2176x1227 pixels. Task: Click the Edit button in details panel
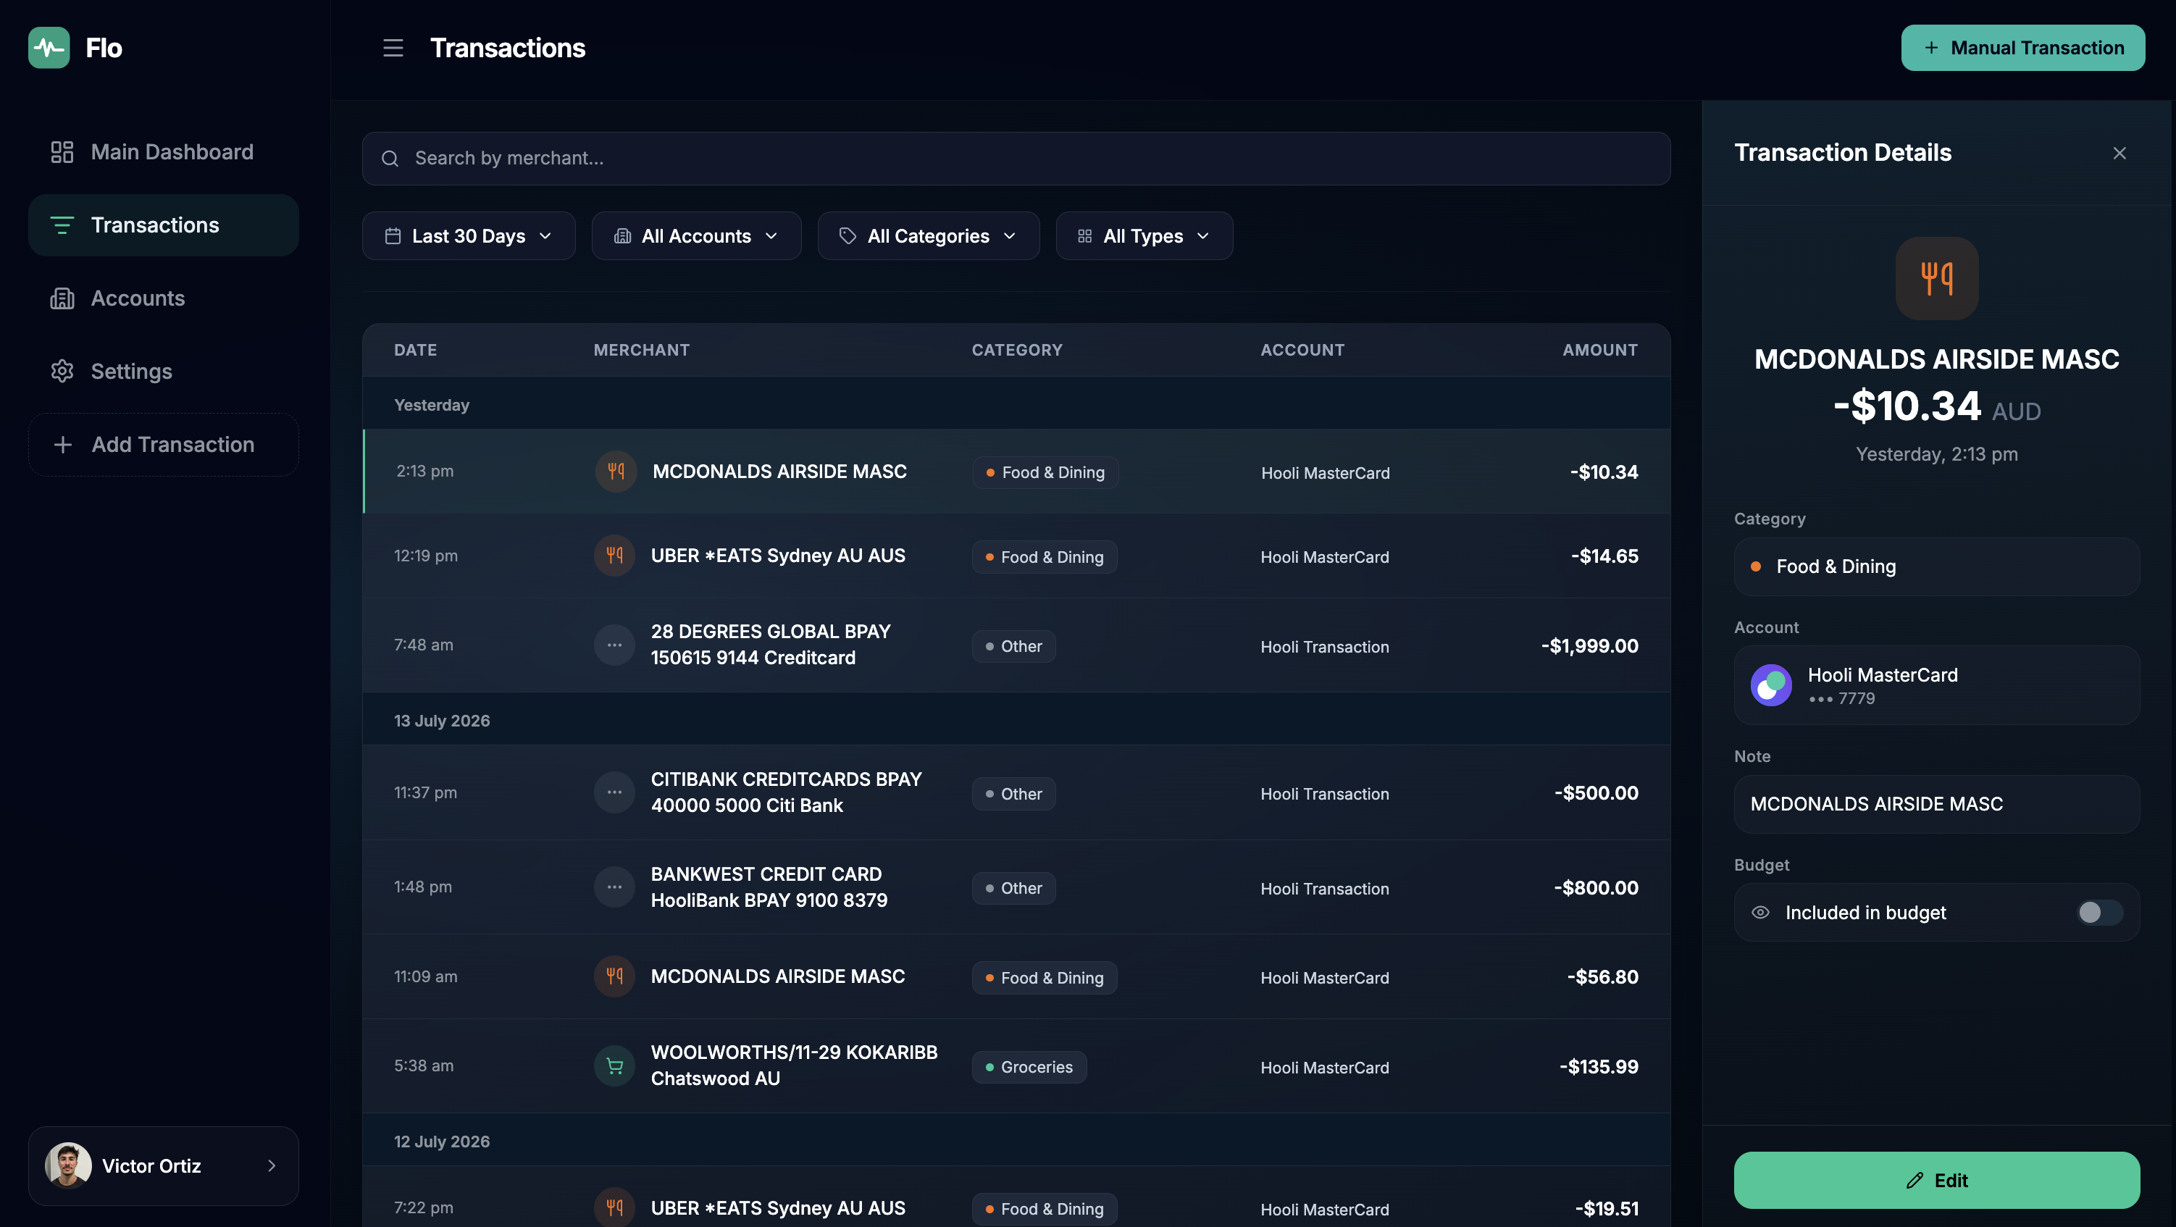click(x=1936, y=1180)
